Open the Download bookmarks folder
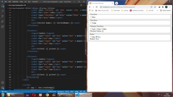The width and height of the screenshot is (173, 97). point(115,11)
